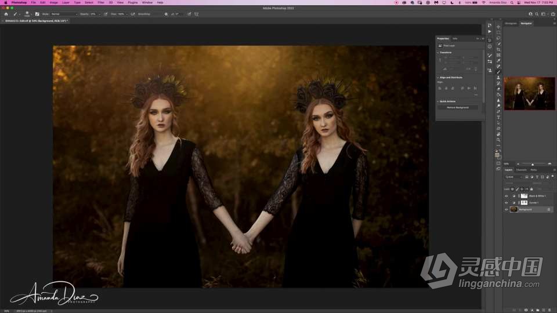
Task: Select the Brush tool in toolbar
Action: coord(498,72)
